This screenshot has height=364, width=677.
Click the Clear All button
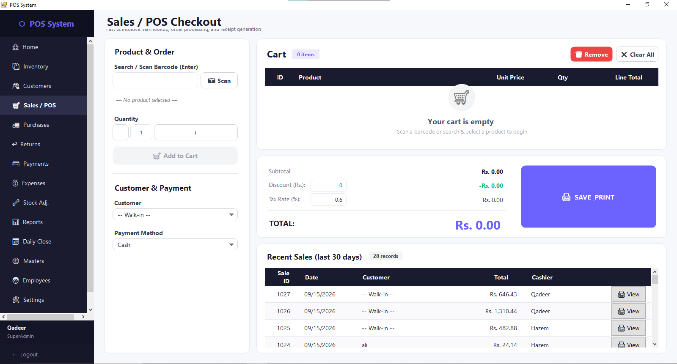(637, 54)
